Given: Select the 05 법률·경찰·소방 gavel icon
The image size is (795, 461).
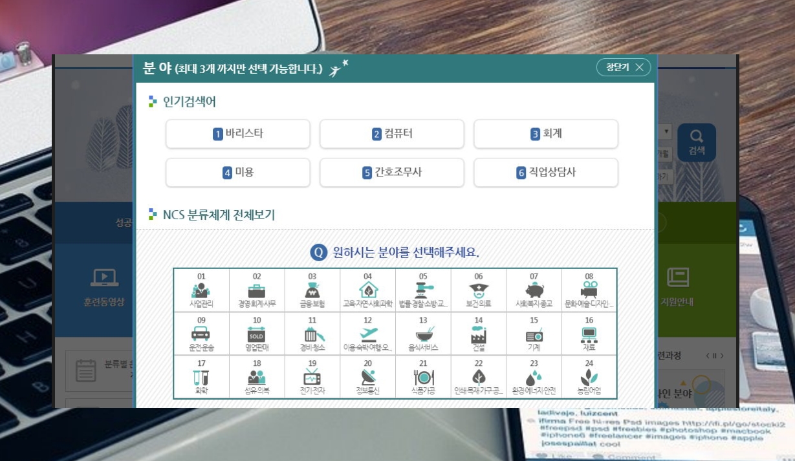Looking at the screenshot, I should pyautogui.click(x=423, y=290).
